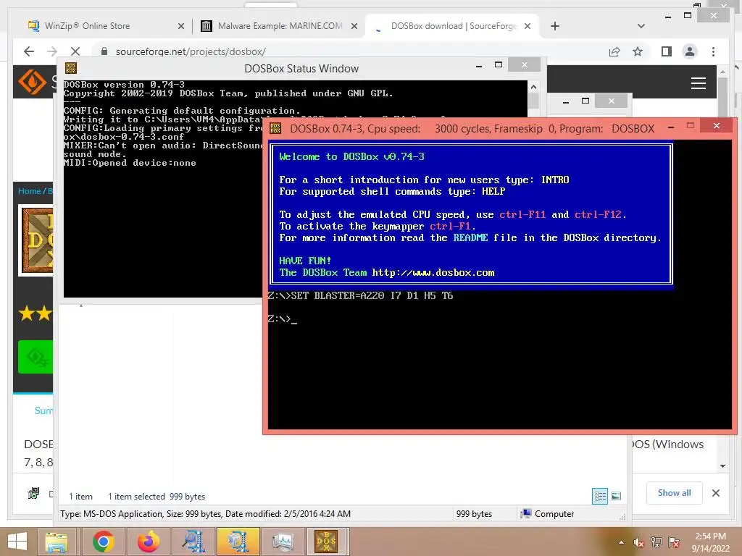
Task: Click Computer icon in Explorer status bar
Action: [525, 513]
